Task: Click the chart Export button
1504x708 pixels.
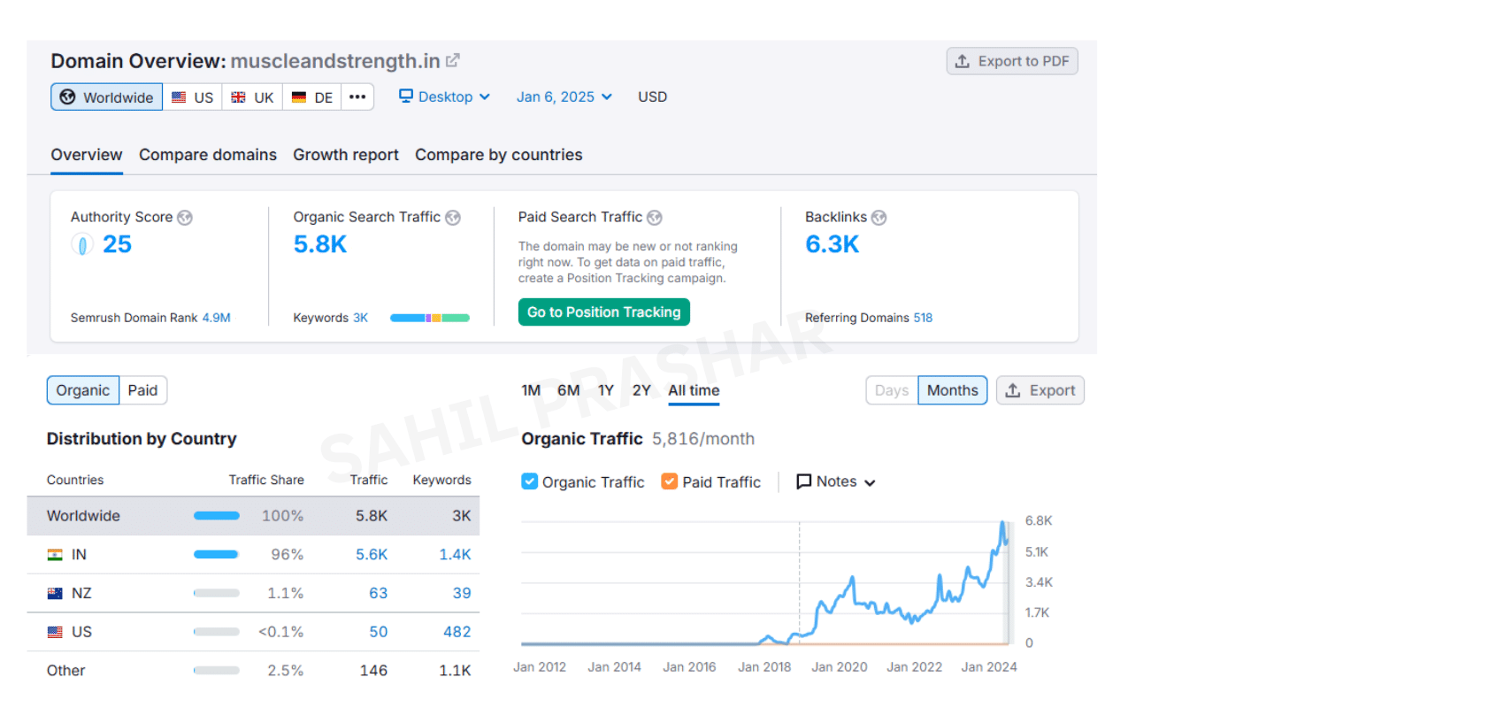Action: point(1040,390)
